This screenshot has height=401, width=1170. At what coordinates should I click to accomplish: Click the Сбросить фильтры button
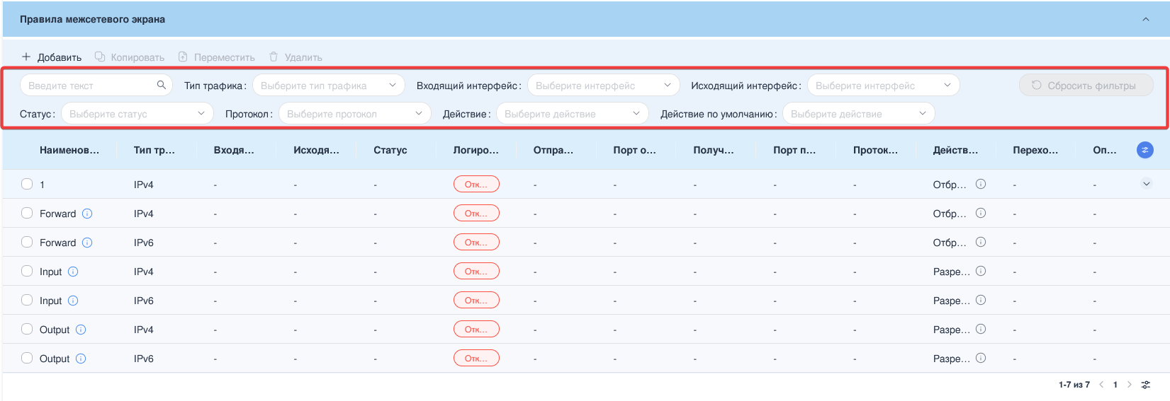[x=1086, y=86]
